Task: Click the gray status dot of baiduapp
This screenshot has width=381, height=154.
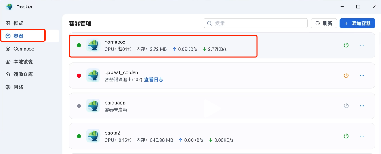Action: [x=79, y=106]
